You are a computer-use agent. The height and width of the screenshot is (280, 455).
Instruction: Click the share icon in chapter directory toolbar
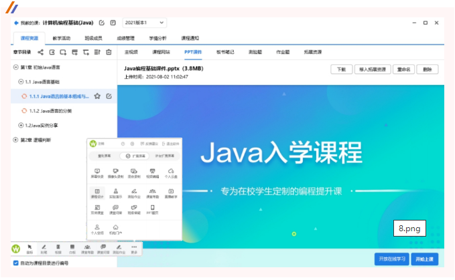pyautogui.click(x=41, y=51)
